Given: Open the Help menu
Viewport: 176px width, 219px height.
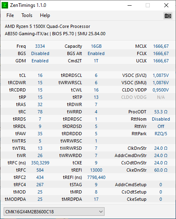Looking at the screenshot, I should coord(45,15).
